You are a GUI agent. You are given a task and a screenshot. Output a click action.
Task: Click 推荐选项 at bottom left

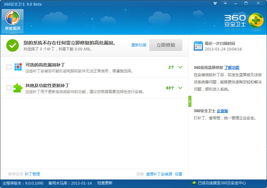16,174
